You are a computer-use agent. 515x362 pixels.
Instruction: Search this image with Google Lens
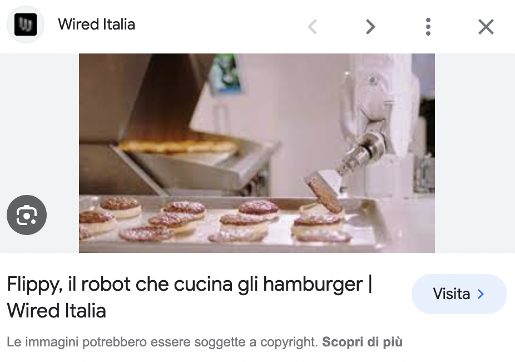tap(27, 215)
